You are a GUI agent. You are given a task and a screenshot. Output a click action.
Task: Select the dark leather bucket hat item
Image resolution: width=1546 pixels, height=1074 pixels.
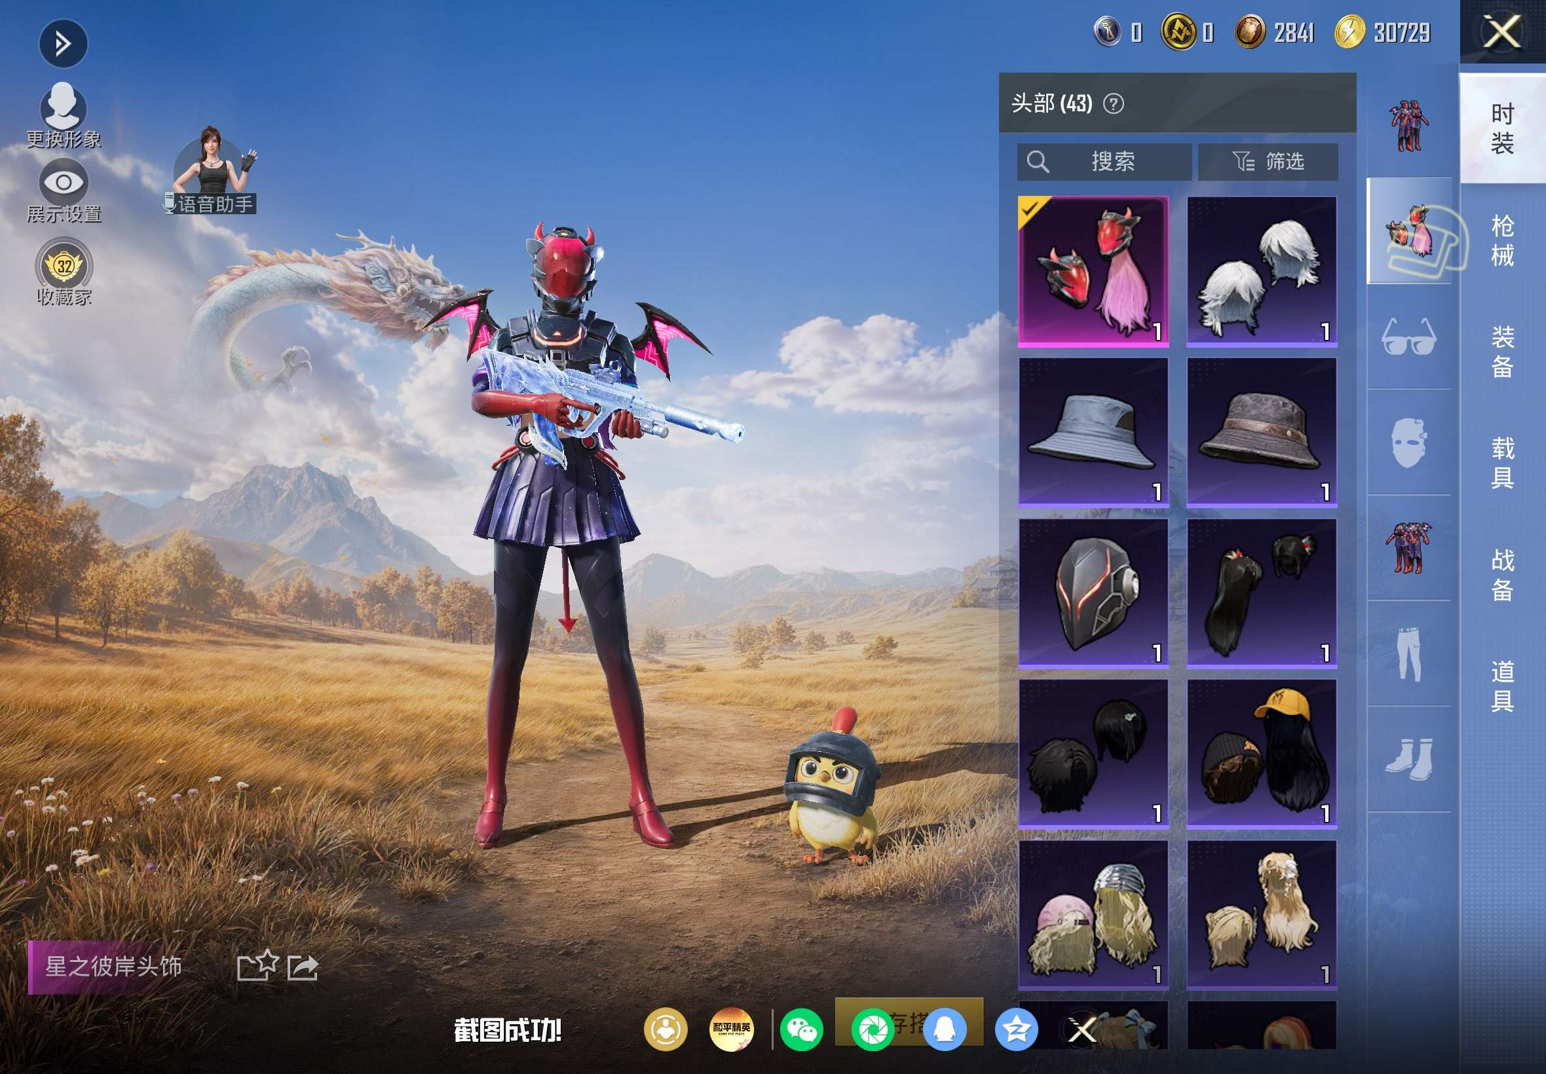(x=1261, y=432)
